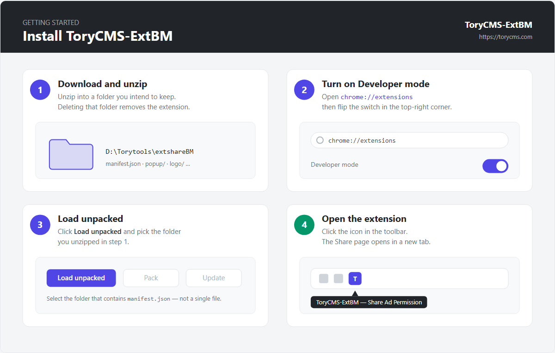This screenshot has width=555, height=353.
Task: Toggle the Developer mode switch
Action: tap(495, 166)
